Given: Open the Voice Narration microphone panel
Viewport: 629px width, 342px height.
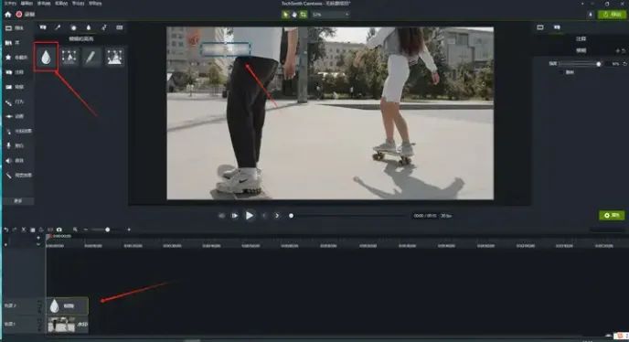Looking at the screenshot, I should pyautogui.click(x=15, y=145).
